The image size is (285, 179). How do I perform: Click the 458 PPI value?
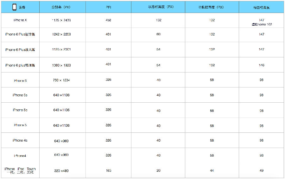108,20
